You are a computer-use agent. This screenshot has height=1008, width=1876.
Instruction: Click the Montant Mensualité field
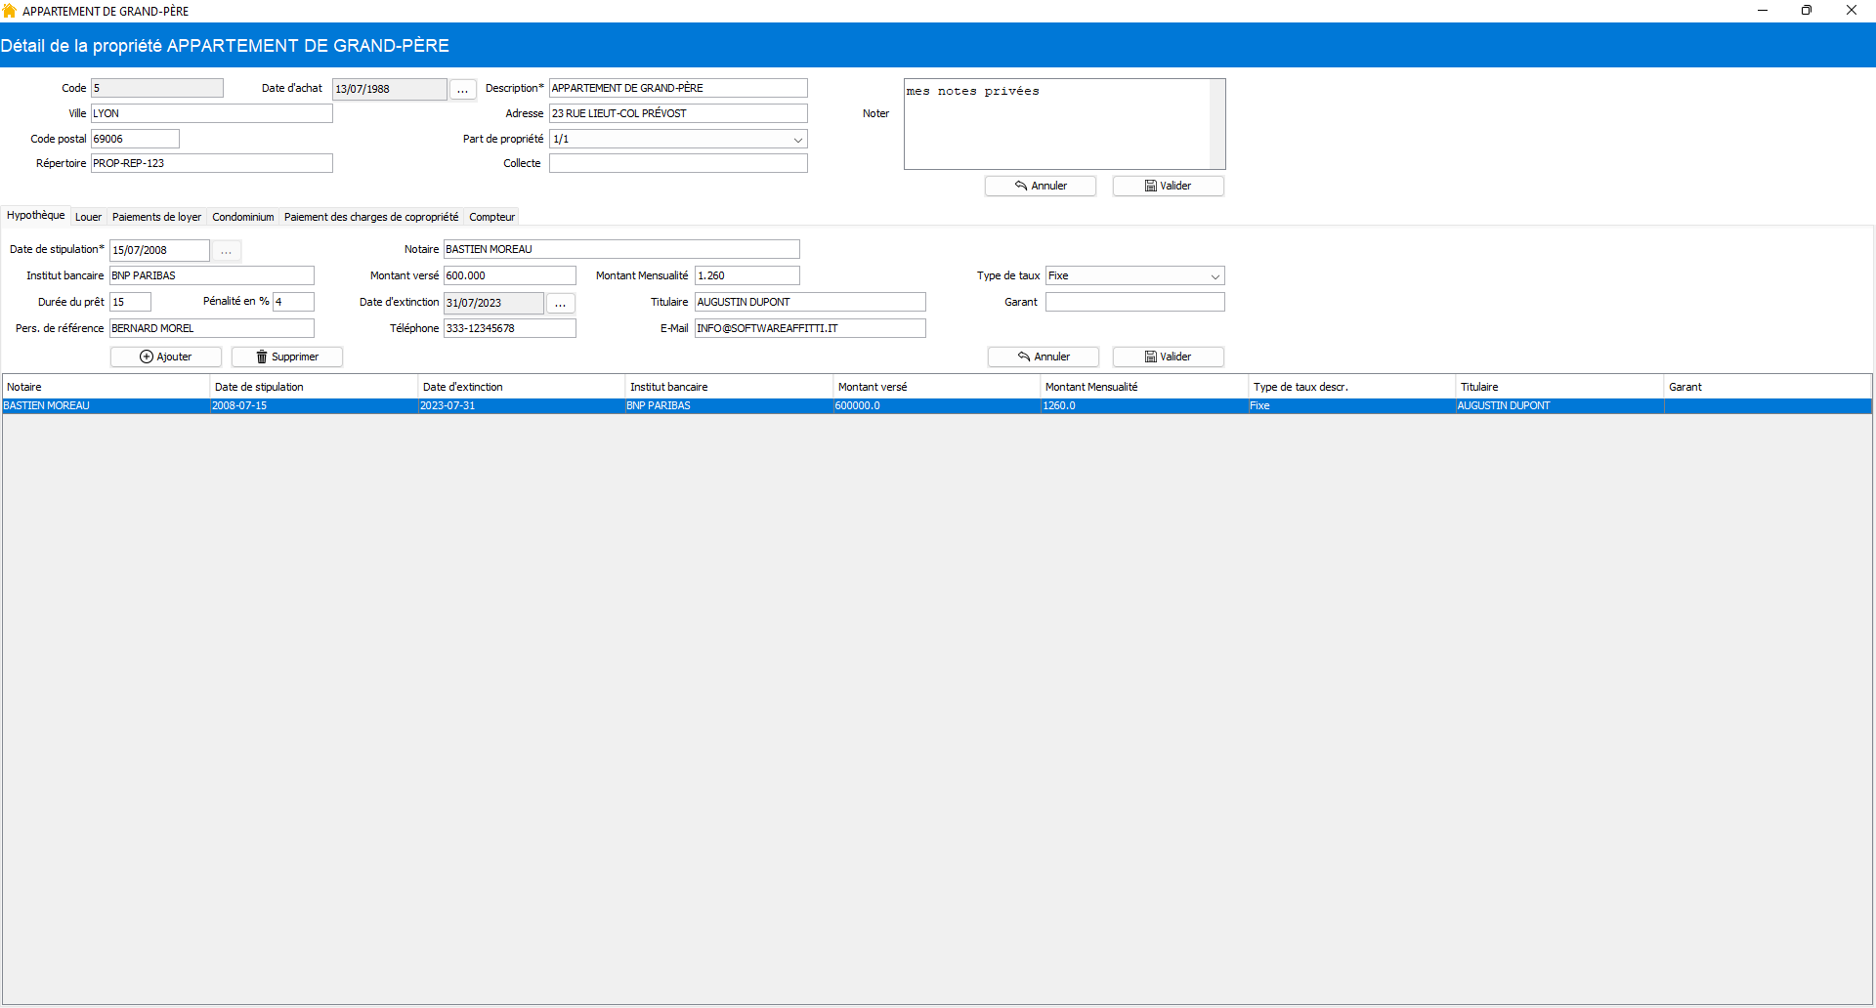(x=747, y=275)
